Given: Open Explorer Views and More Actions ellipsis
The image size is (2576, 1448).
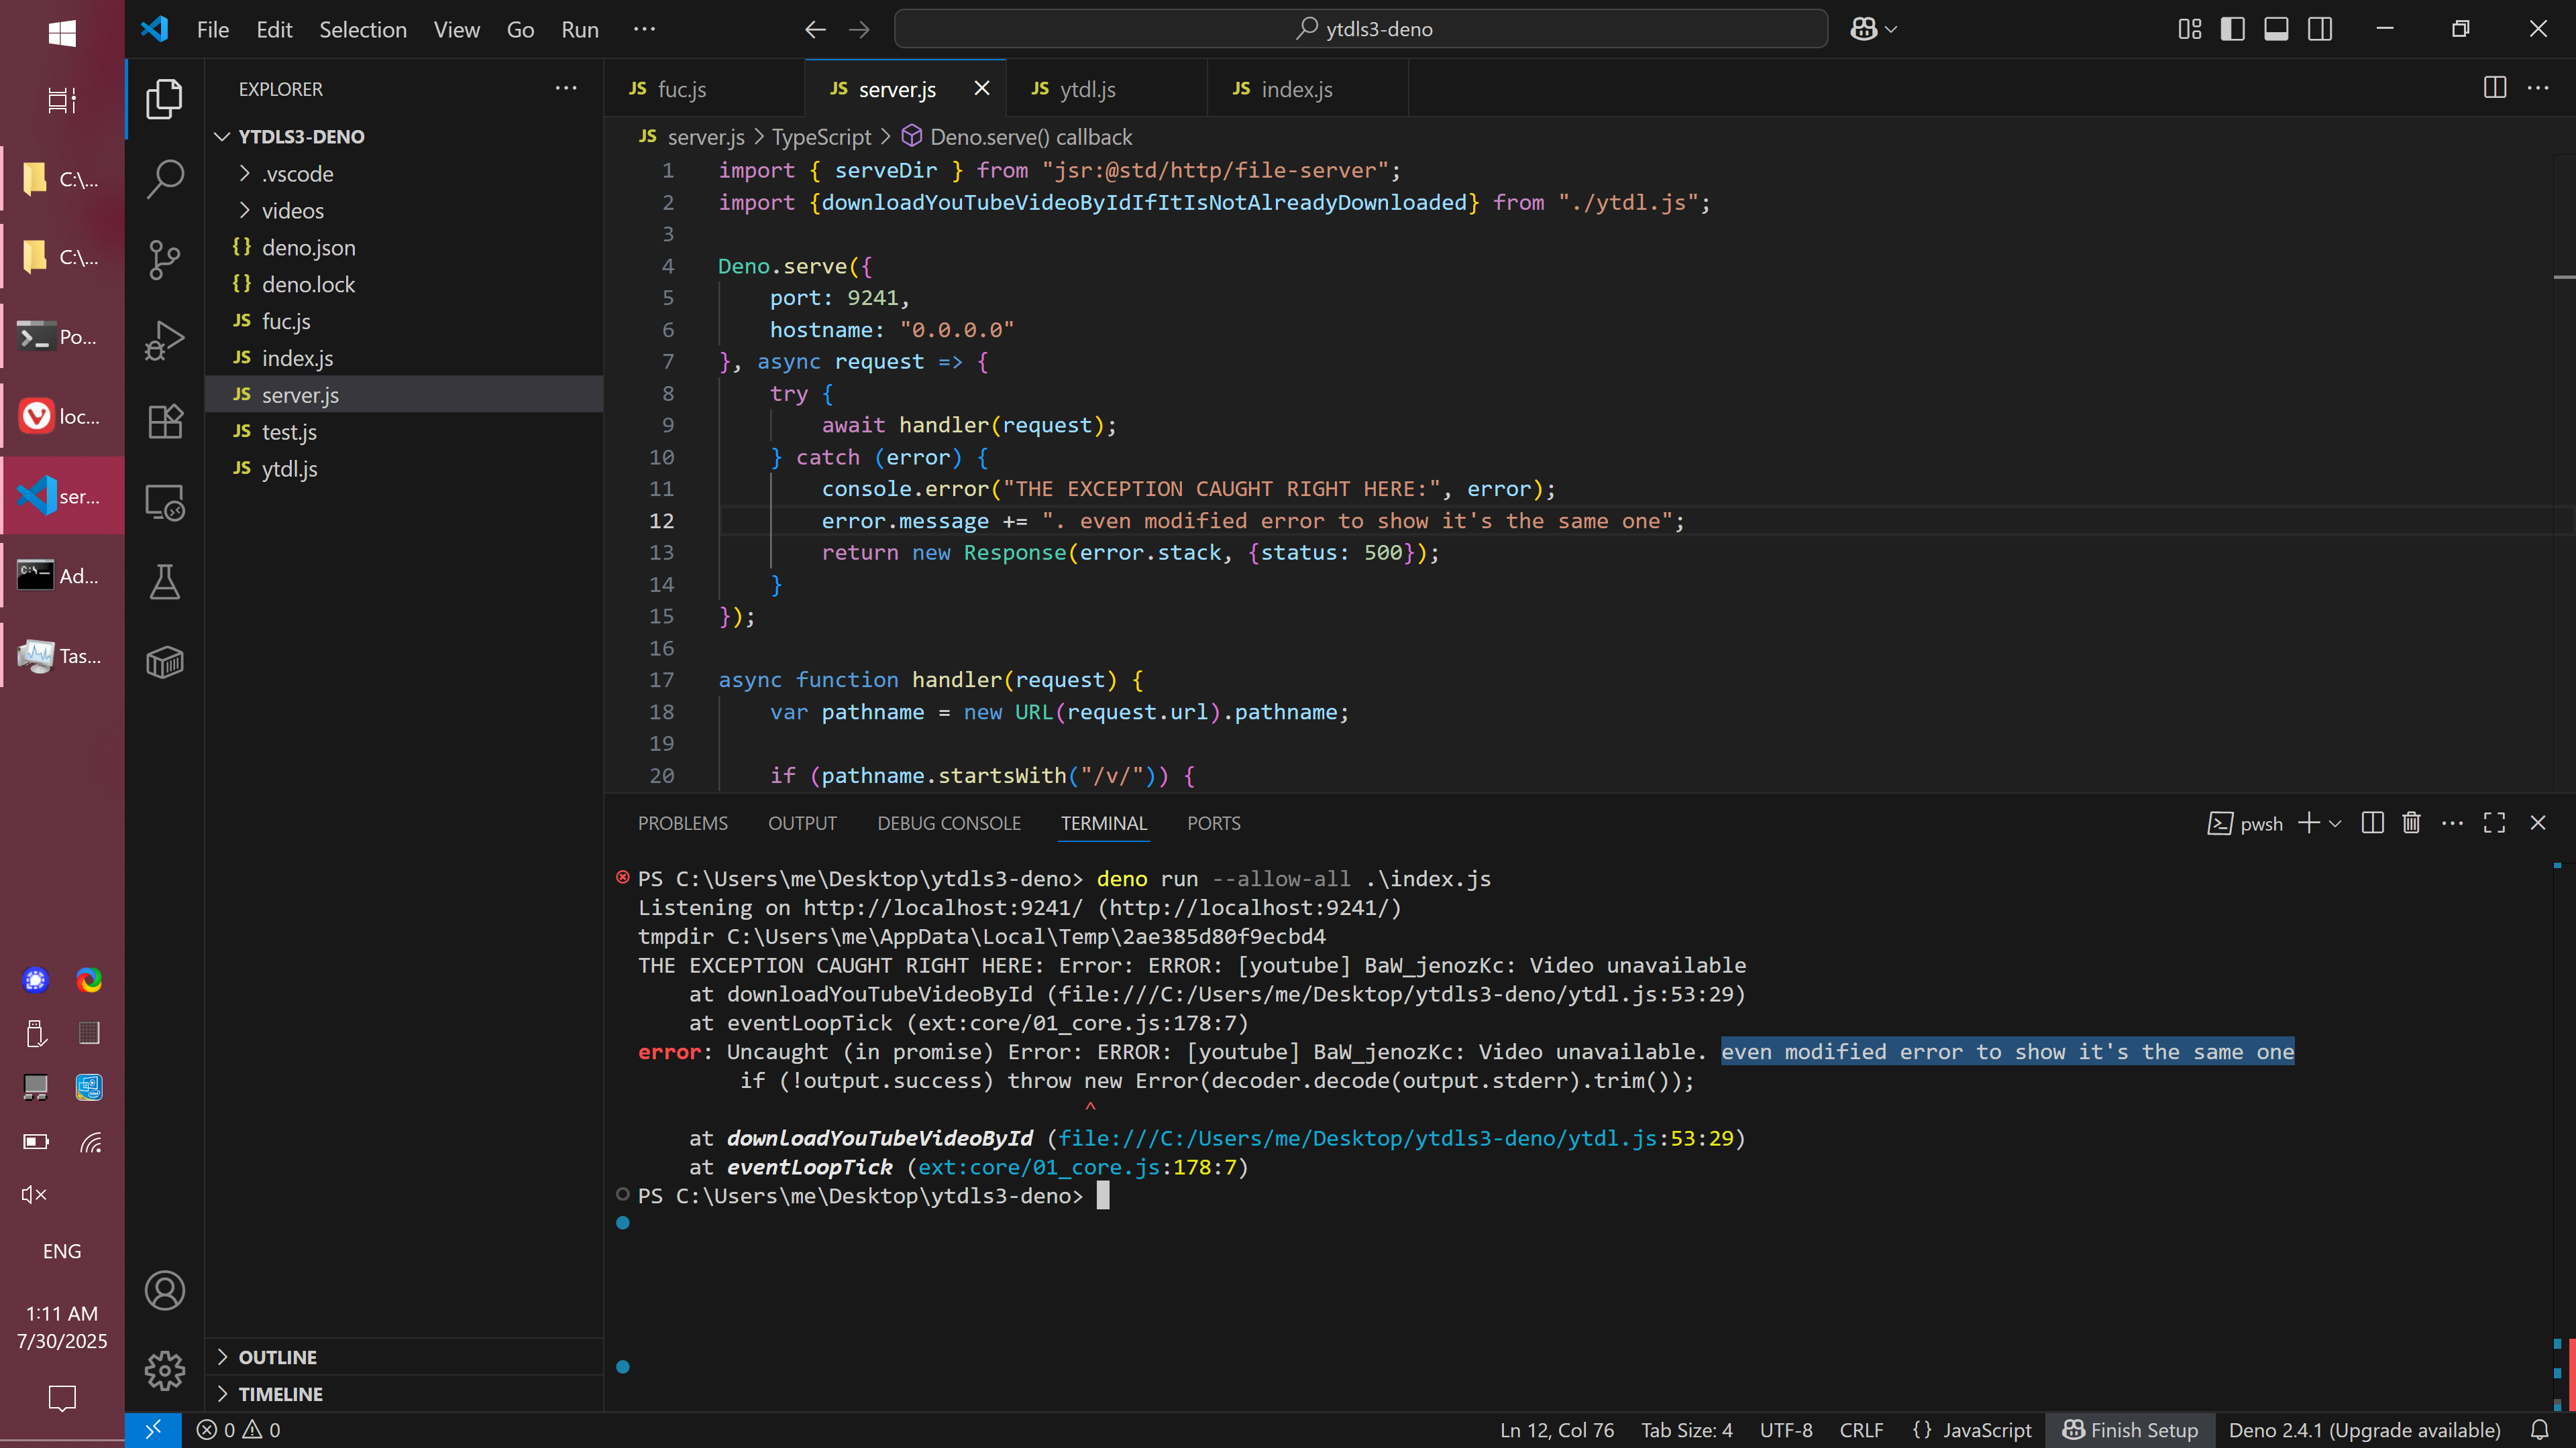Looking at the screenshot, I should coord(566,88).
